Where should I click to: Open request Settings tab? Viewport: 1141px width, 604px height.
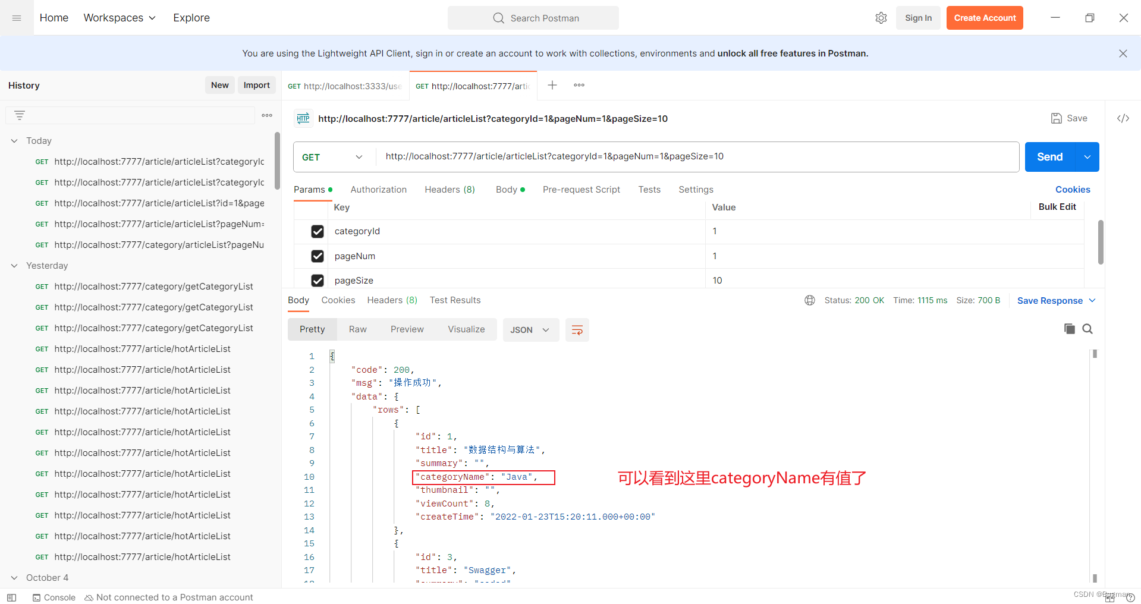[x=696, y=190]
